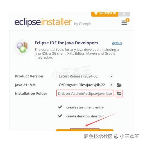Browse for Installation Folder icon
This screenshot has height=143, width=143.
tap(119, 93)
